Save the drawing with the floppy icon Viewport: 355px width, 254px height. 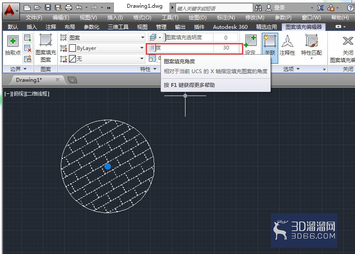(x=47, y=8)
